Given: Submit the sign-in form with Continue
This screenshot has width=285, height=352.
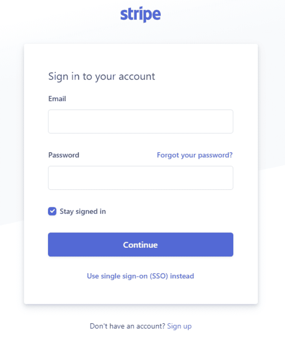Looking at the screenshot, I should (140, 245).
